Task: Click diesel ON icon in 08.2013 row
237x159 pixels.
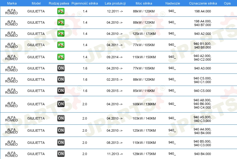Action: coord(61,143)
